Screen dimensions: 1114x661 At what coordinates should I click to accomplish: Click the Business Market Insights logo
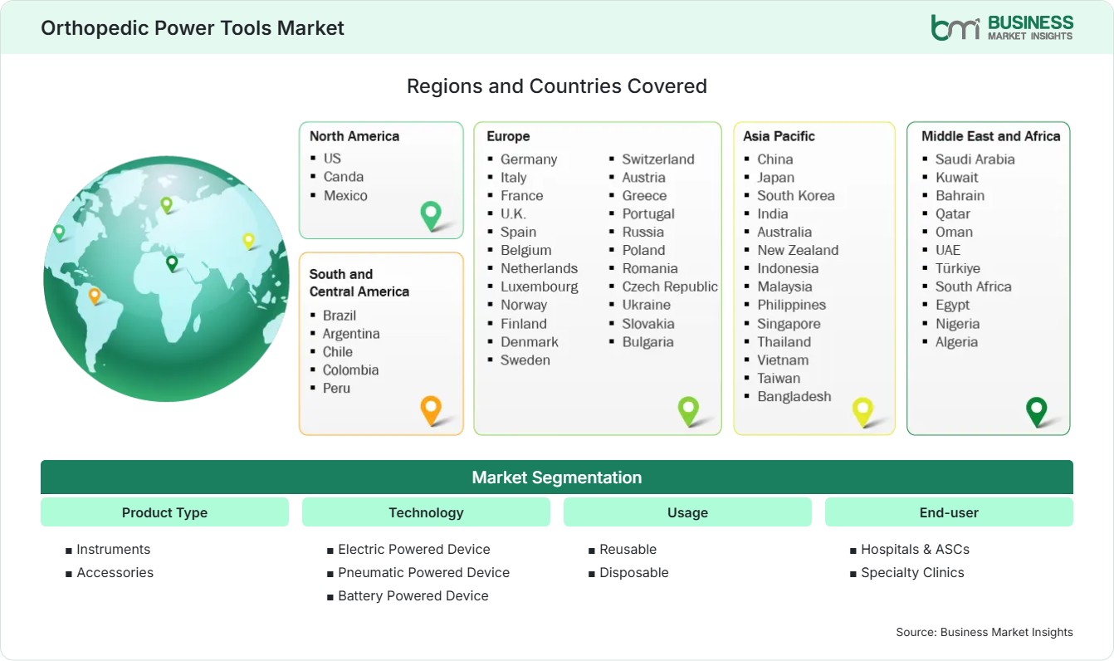pyautogui.click(x=1002, y=27)
